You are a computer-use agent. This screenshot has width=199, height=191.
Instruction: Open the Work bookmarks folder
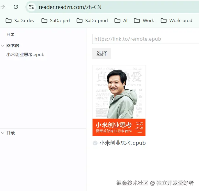tap(144, 21)
